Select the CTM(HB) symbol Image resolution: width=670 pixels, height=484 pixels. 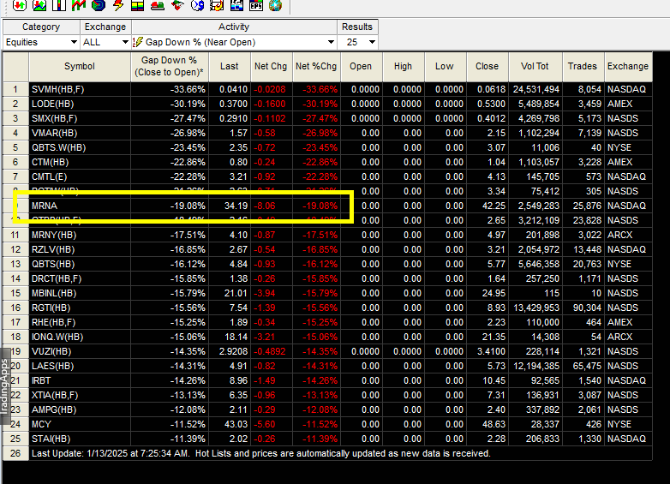click(50, 162)
